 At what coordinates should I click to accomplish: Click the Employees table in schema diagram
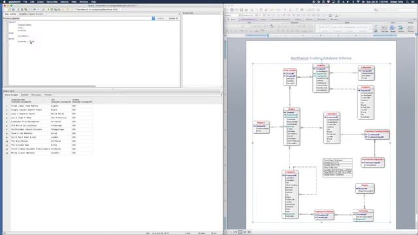(290, 195)
